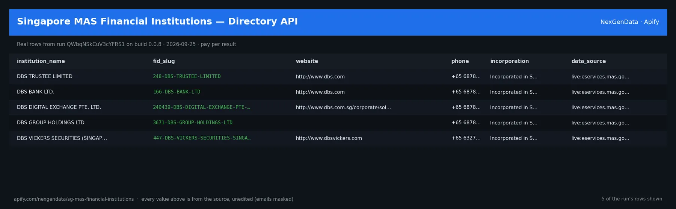Click the phone number for DBS GROUP HOLDINGS
This screenshot has width=676, height=209.
pyautogui.click(x=466, y=123)
